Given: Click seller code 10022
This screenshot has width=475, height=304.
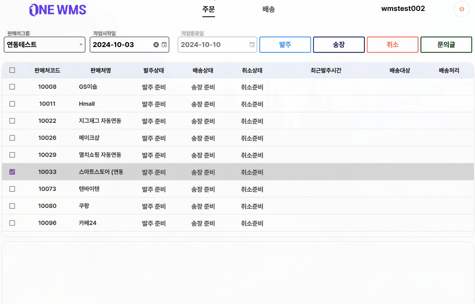Looking at the screenshot, I should (47, 121).
